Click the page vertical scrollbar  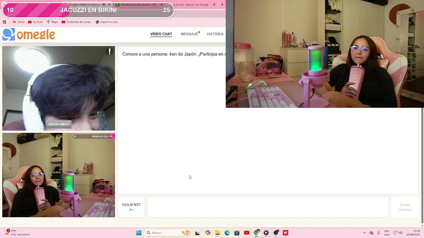point(422,165)
